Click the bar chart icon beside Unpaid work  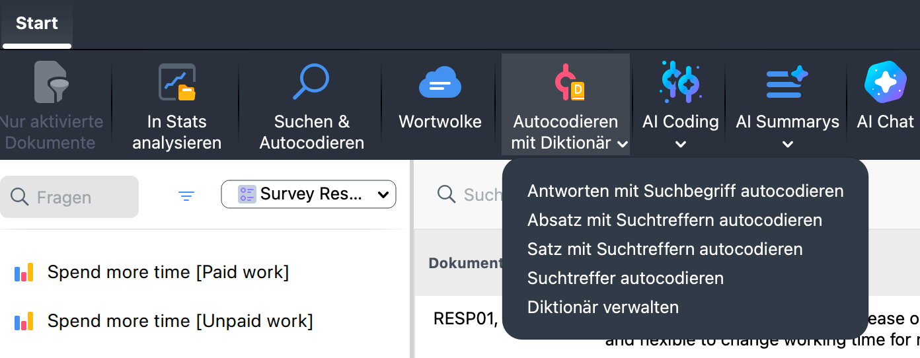tap(24, 321)
